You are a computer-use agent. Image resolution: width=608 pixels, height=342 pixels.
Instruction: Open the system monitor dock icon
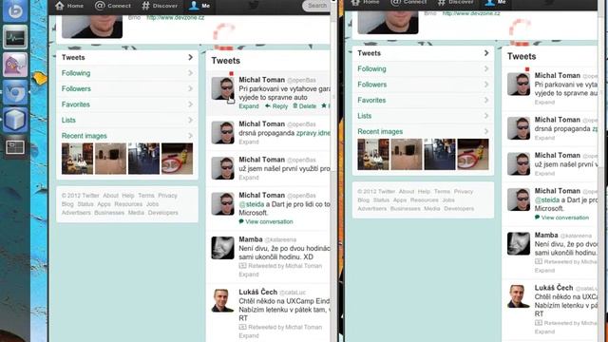[15, 37]
